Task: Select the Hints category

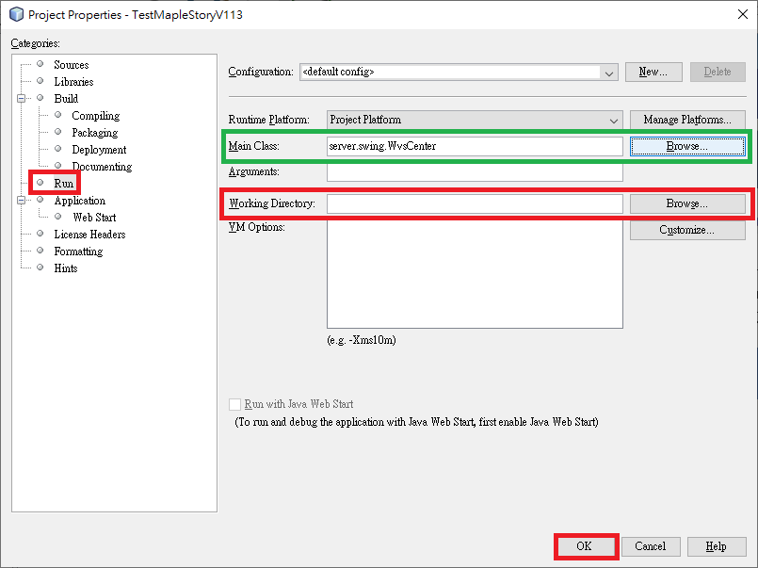Action: click(x=65, y=268)
